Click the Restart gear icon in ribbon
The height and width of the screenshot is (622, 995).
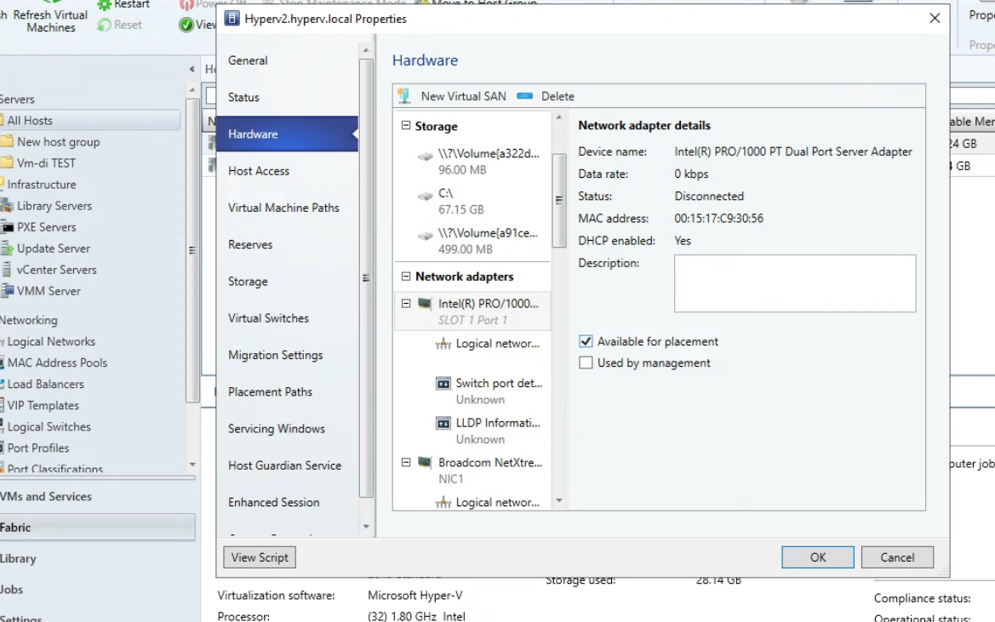click(x=104, y=5)
